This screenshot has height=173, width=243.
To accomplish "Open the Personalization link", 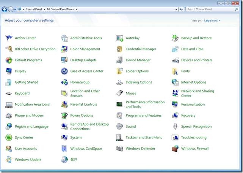I will (x=193, y=104).
